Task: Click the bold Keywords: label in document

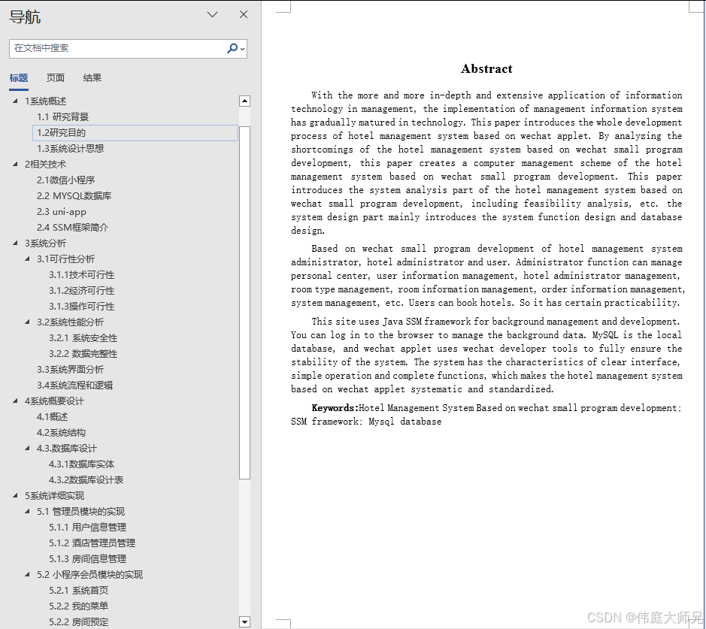Action: coord(335,407)
